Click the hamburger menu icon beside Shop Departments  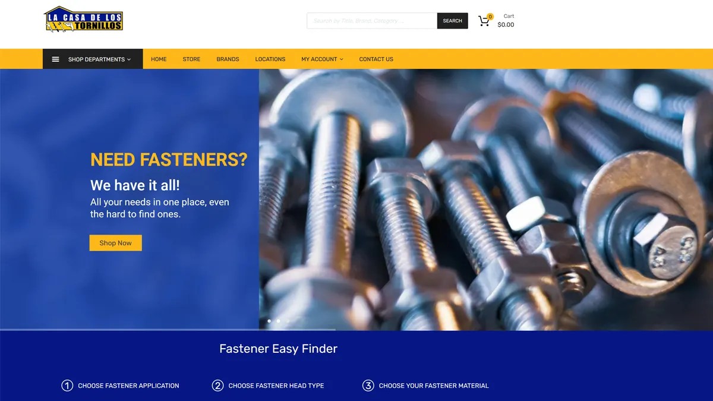[x=55, y=59]
